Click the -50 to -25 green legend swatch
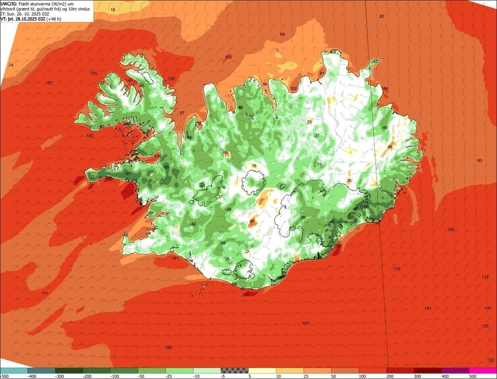497x379 pixels. pyautogui.click(x=152, y=370)
